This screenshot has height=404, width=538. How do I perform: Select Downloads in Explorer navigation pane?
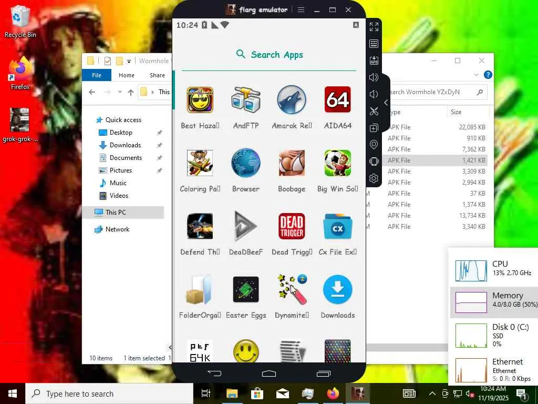[125, 145]
